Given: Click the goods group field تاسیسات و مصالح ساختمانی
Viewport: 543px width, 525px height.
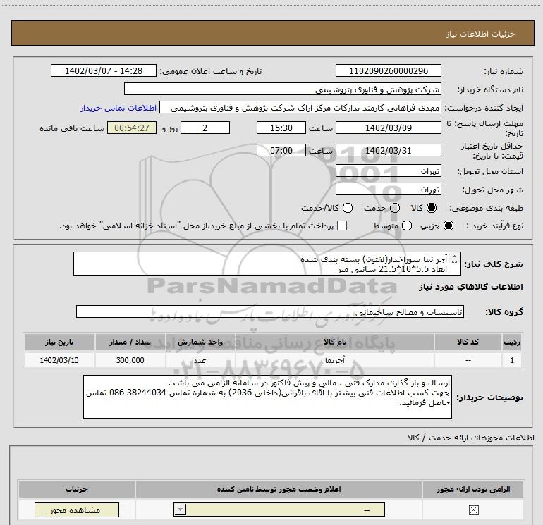Looking at the screenshot, I should [x=270, y=311].
